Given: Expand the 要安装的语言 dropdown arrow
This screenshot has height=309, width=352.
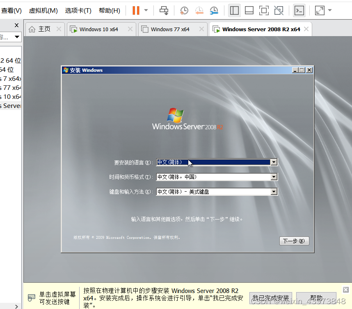Looking at the screenshot, I should pyautogui.click(x=274, y=162).
